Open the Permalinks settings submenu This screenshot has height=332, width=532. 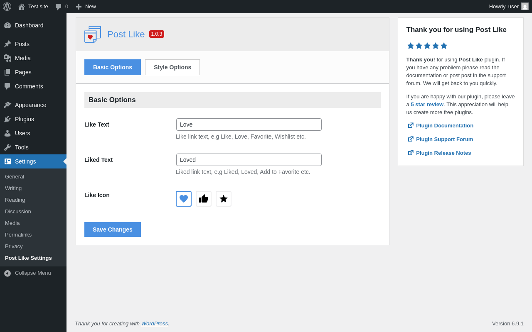coord(18,235)
